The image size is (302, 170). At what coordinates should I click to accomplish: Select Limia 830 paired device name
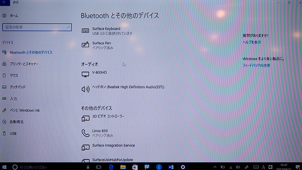(100, 131)
